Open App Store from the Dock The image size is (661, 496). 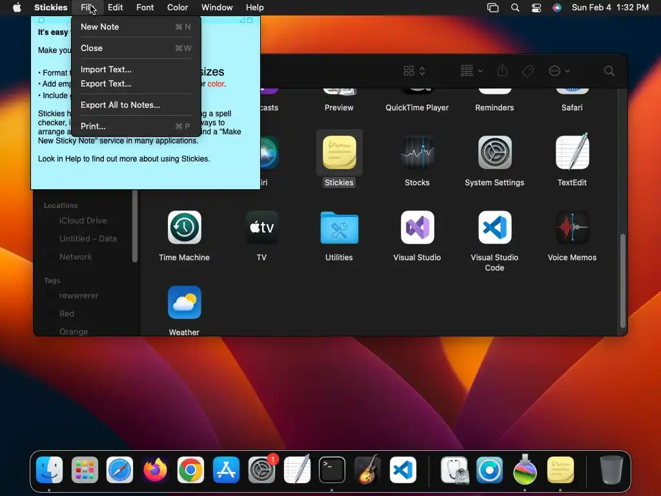(x=226, y=470)
